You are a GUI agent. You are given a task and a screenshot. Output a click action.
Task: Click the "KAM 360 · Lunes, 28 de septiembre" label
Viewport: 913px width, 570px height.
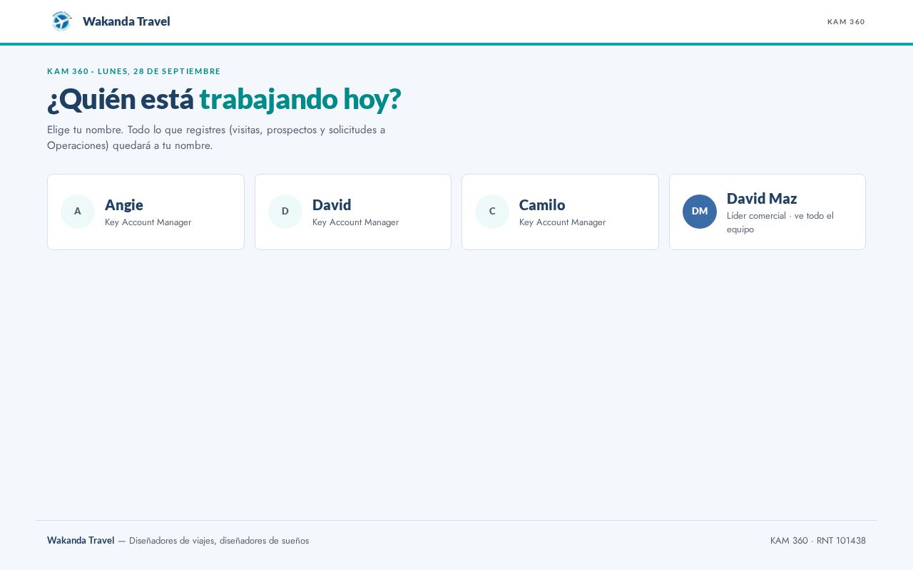point(134,71)
